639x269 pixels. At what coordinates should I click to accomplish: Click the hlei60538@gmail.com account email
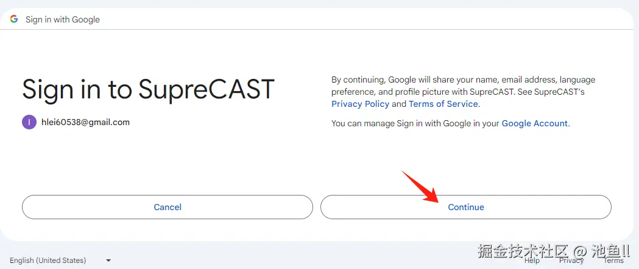coord(85,122)
